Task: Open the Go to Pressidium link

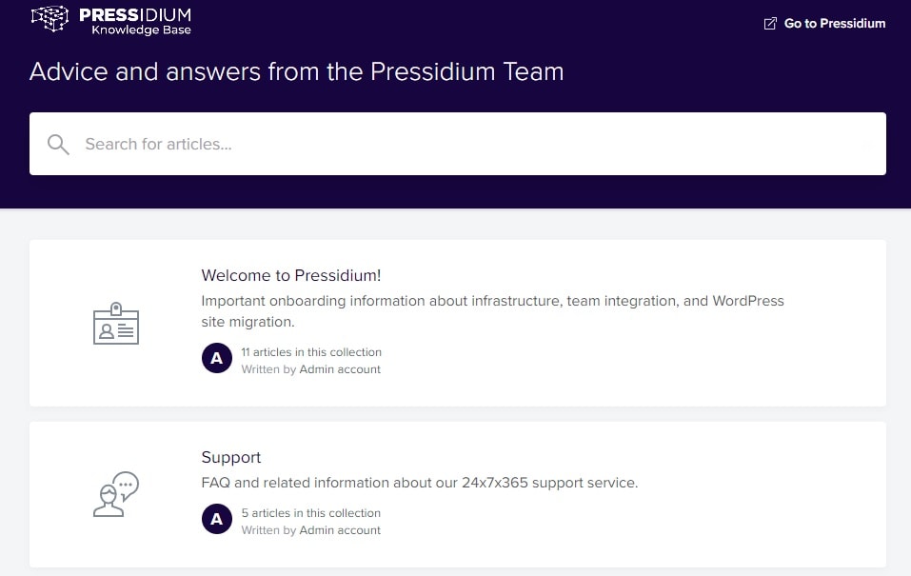Action: pos(824,23)
